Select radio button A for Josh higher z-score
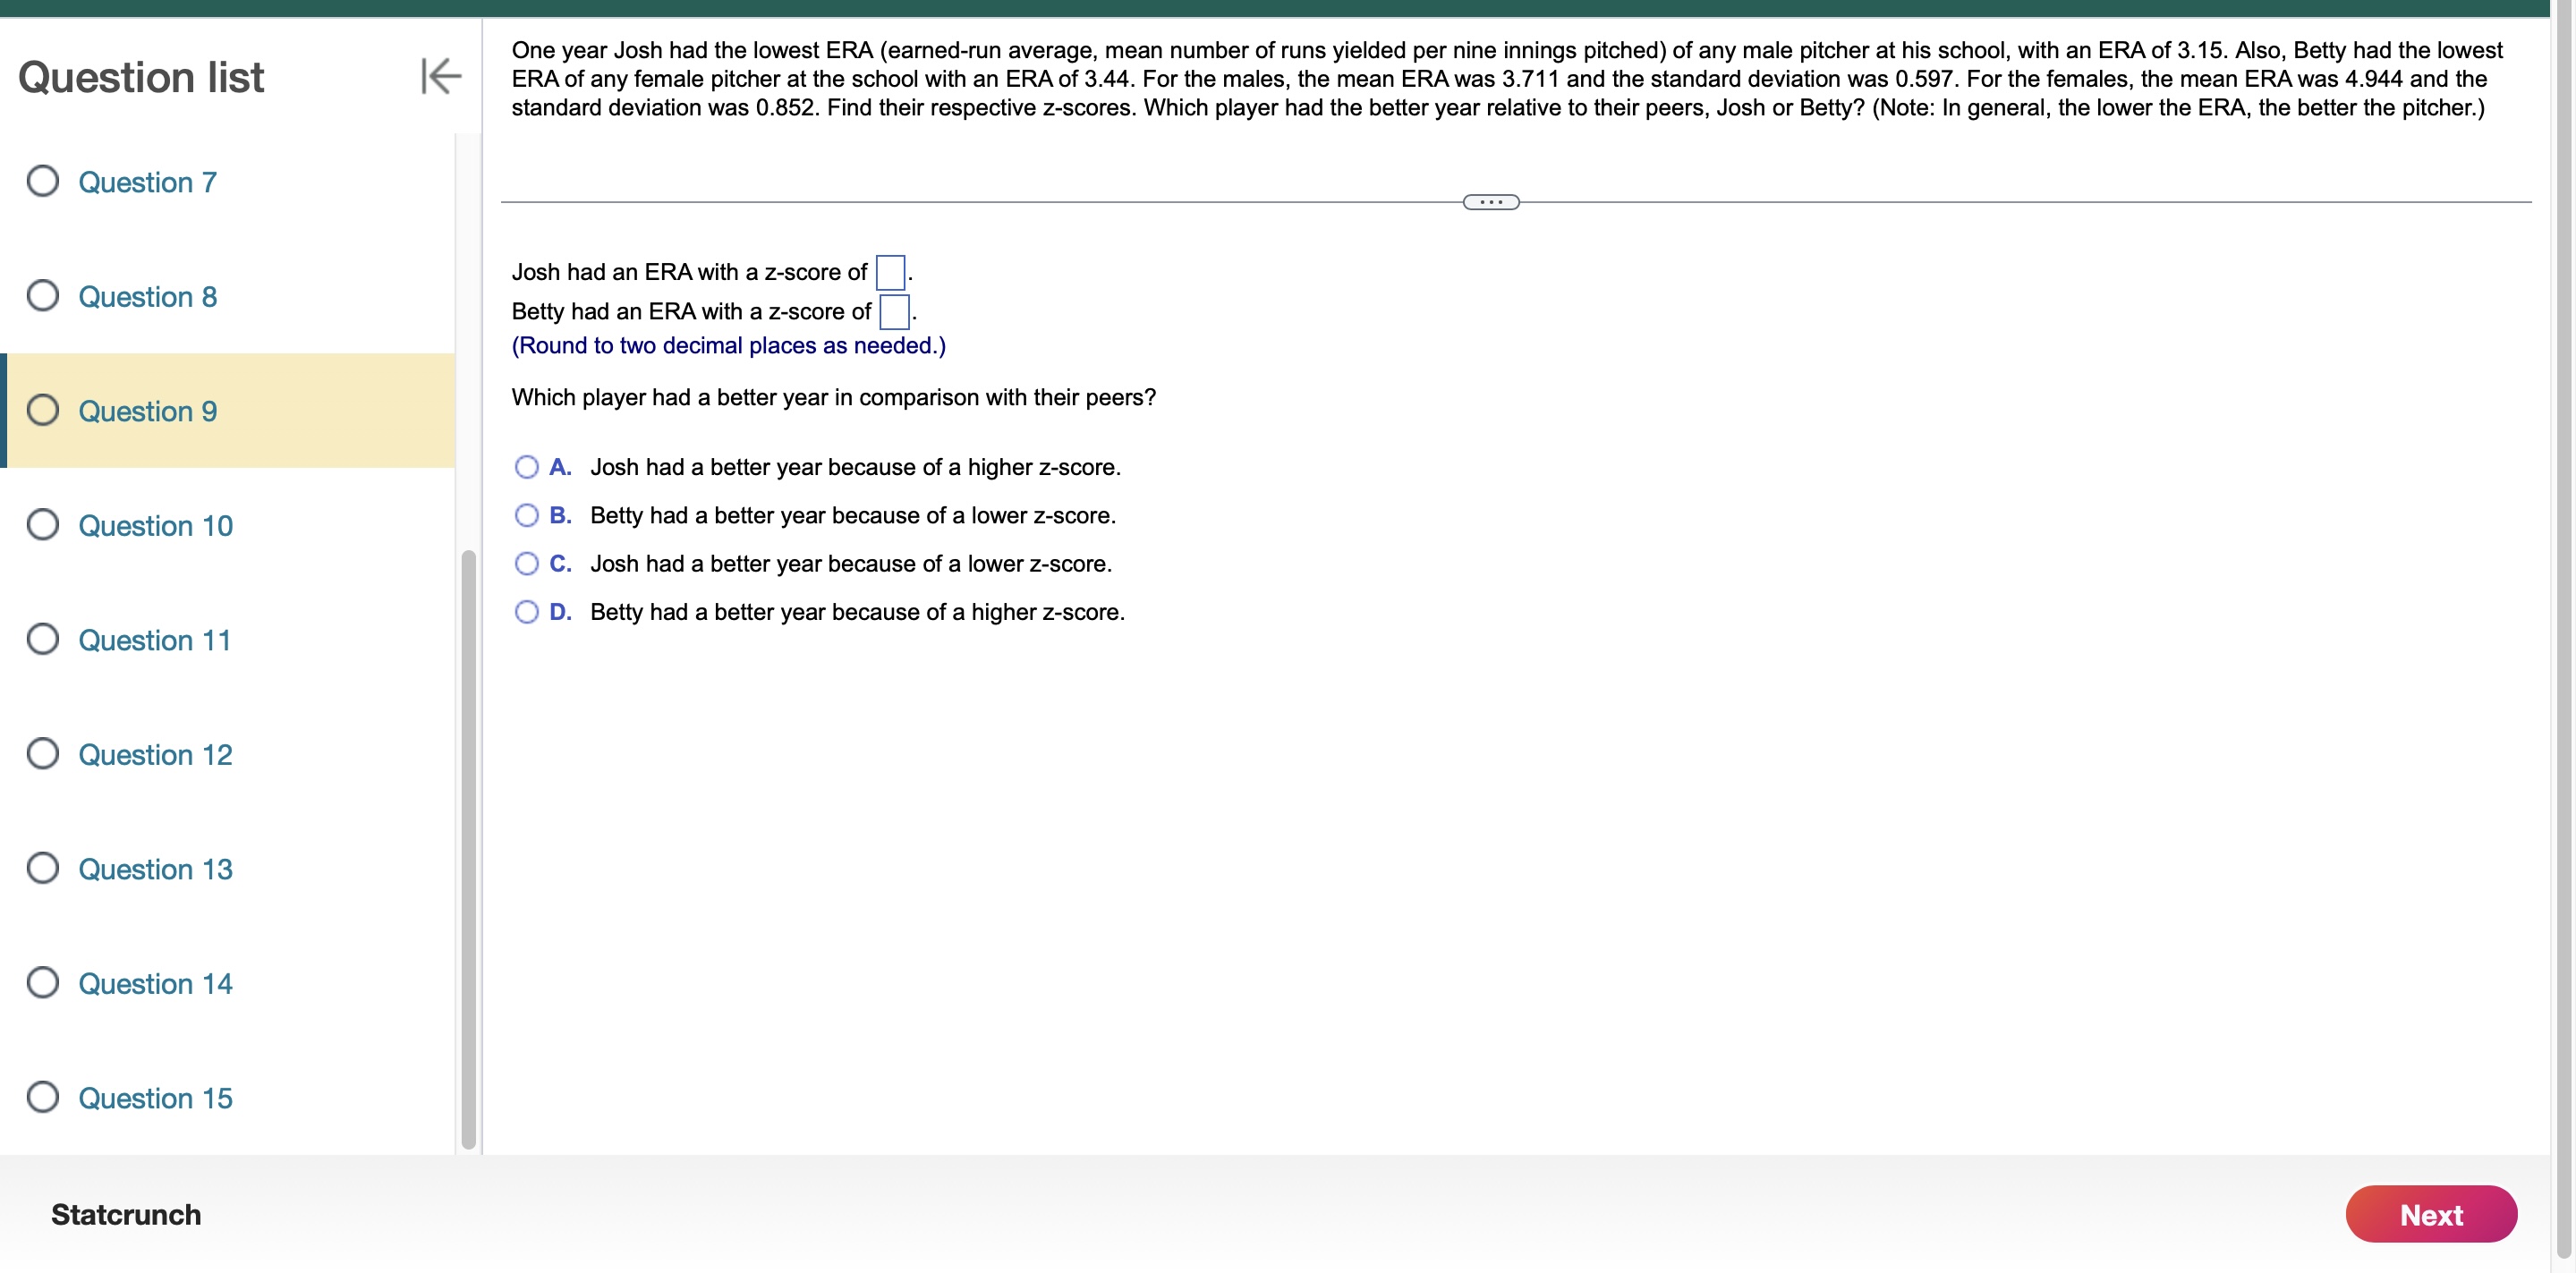The height and width of the screenshot is (1273, 2576). [x=527, y=465]
